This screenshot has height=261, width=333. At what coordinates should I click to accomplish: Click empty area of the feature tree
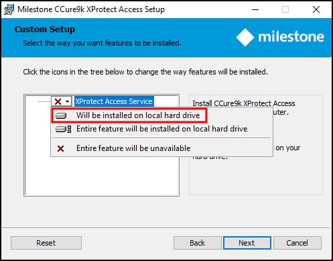pyautogui.click(x=102, y=176)
